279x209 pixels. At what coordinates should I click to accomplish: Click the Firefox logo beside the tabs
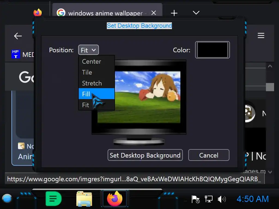click(x=38, y=13)
